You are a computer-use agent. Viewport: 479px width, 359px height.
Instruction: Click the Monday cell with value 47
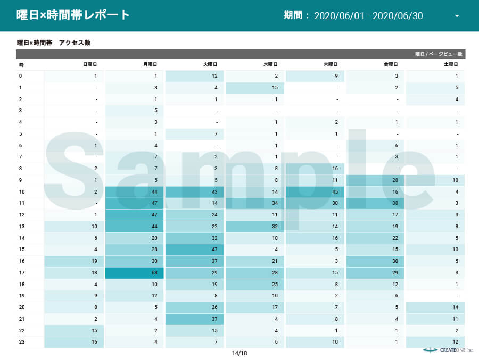(x=134, y=203)
